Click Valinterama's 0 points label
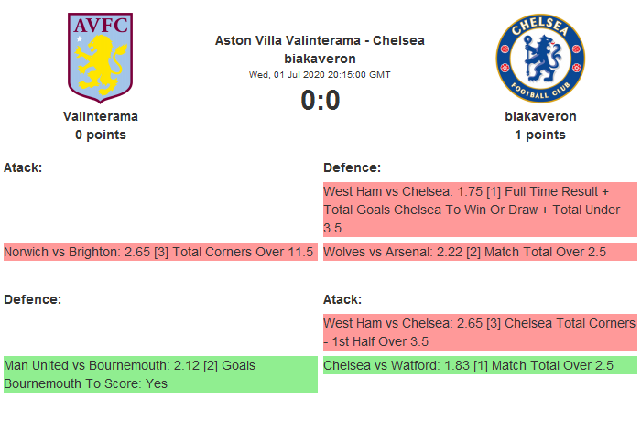Viewport: 641px width, 421px height. [101, 135]
